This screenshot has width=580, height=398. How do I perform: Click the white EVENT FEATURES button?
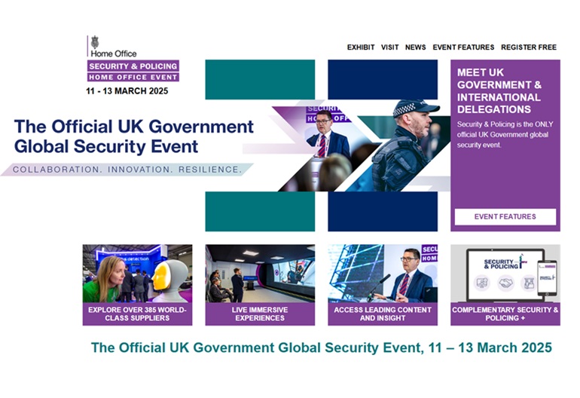click(505, 216)
